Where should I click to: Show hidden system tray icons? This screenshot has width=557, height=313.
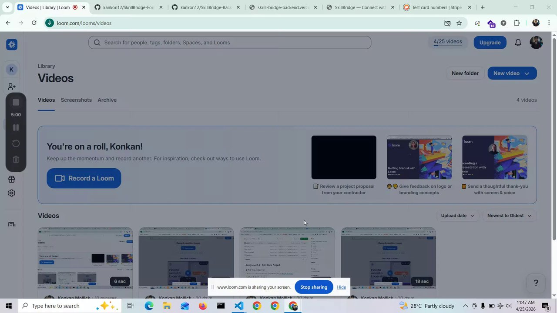coord(465,306)
